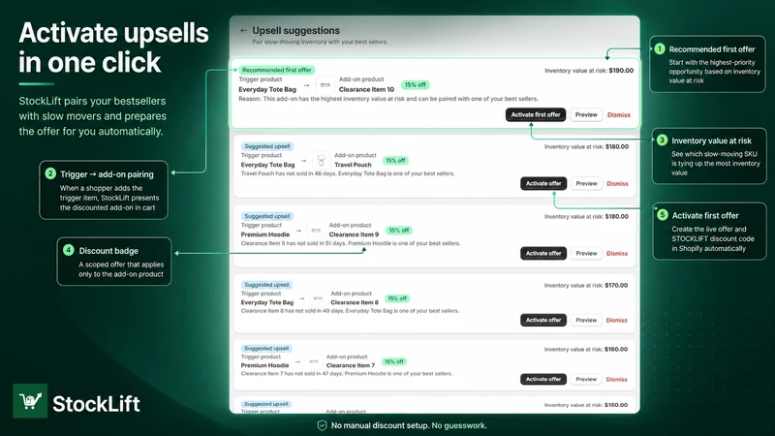Click the $190.00 inventory value at risk
Screen dimensions: 775x436
pos(621,71)
